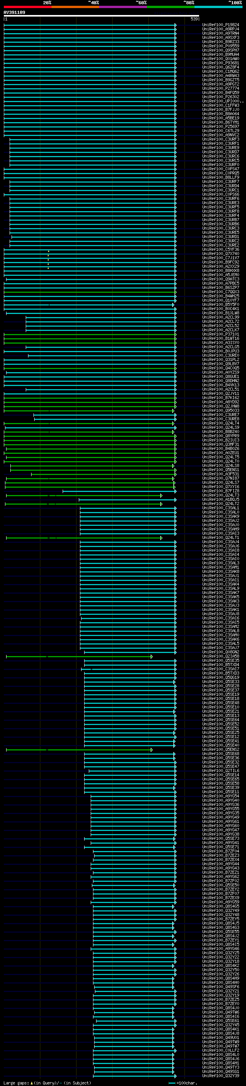Select hit label UniRef100_C5YF36
The image size is (246, 1086).
pos(221,250)
